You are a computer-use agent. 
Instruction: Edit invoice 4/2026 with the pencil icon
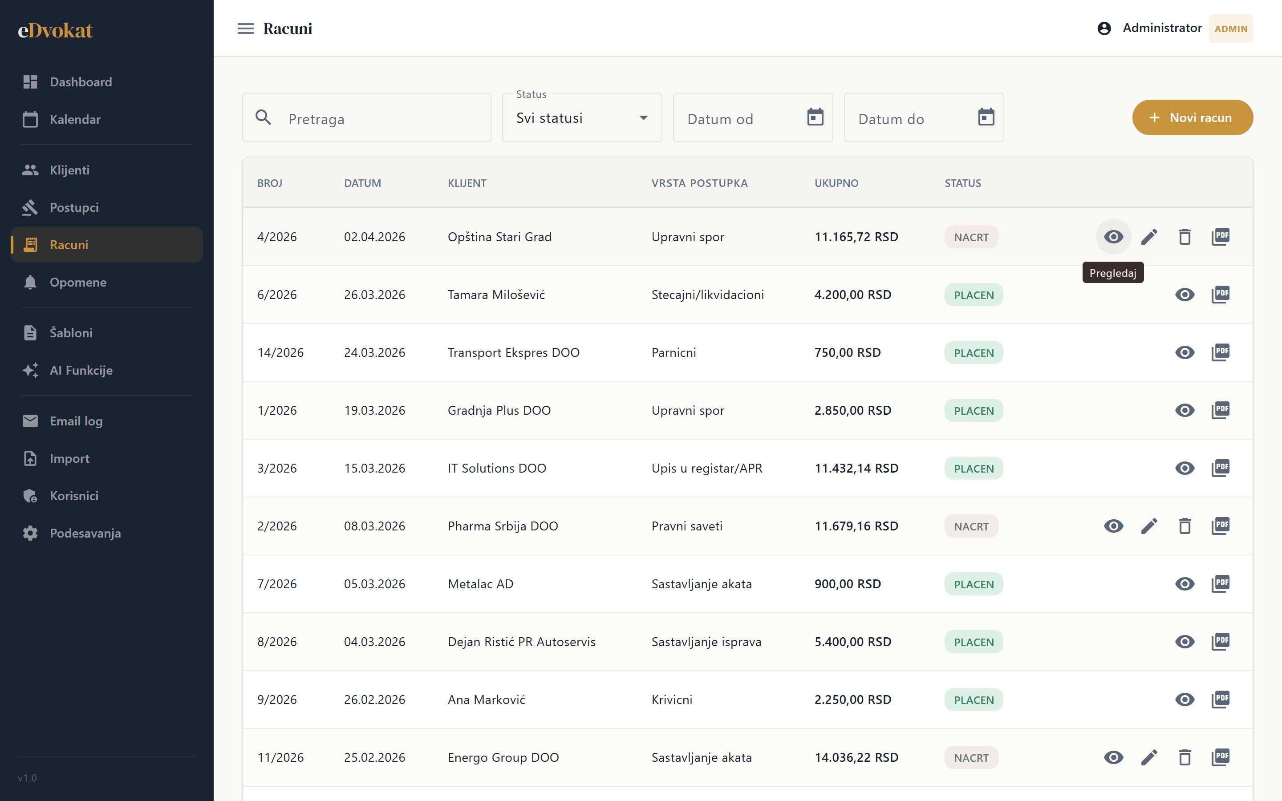click(1149, 237)
